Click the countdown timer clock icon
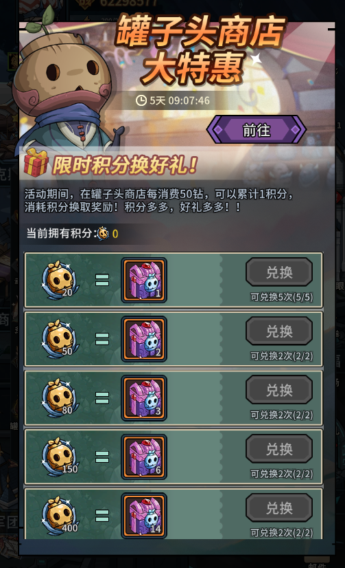 (x=141, y=100)
